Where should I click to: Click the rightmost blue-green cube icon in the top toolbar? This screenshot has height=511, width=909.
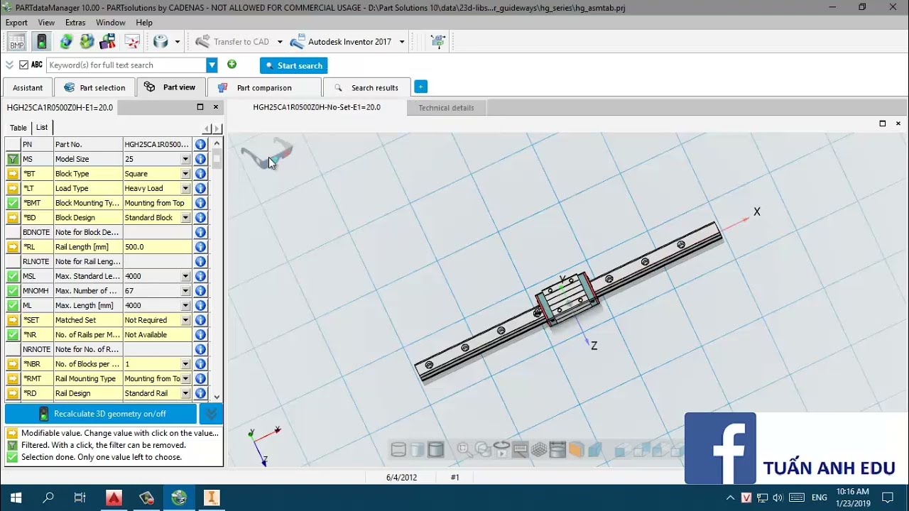coord(437,42)
